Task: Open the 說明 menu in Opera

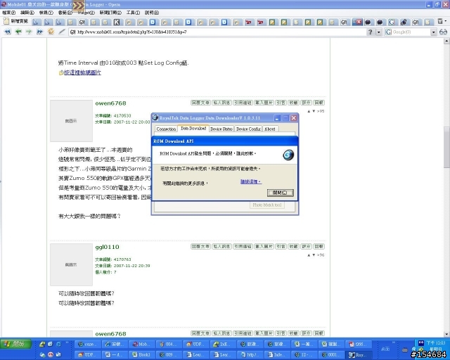Action: 152,13
